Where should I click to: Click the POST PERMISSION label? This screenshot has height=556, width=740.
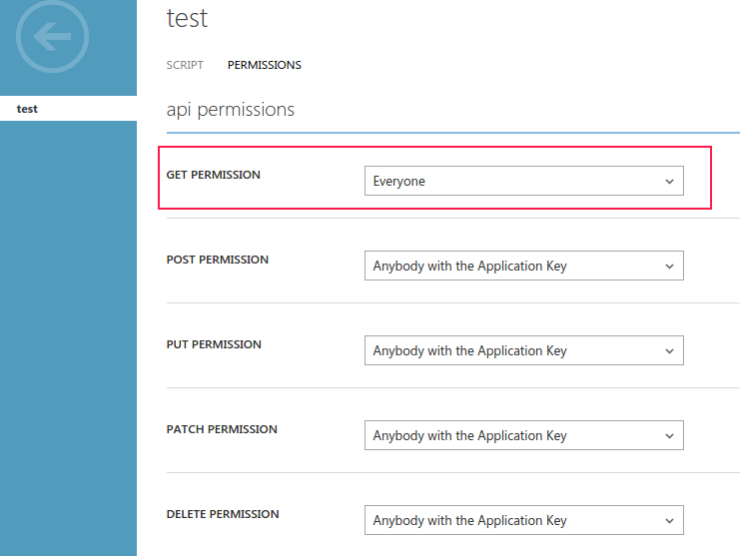(x=217, y=260)
